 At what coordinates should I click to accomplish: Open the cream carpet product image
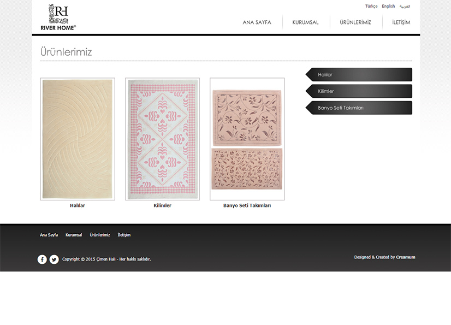click(x=78, y=139)
